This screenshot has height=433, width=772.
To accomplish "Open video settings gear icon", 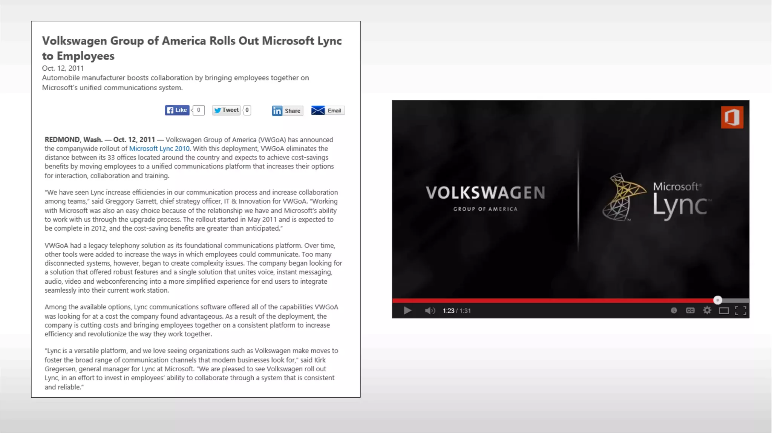I will (707, 310).
